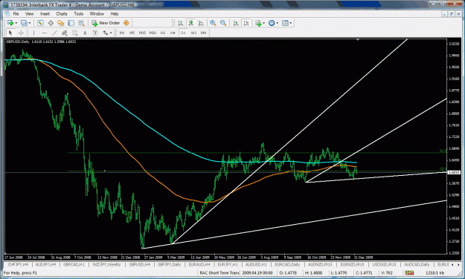
Task: Switch to M1 timeframe
Action: [x=122, y=33]
